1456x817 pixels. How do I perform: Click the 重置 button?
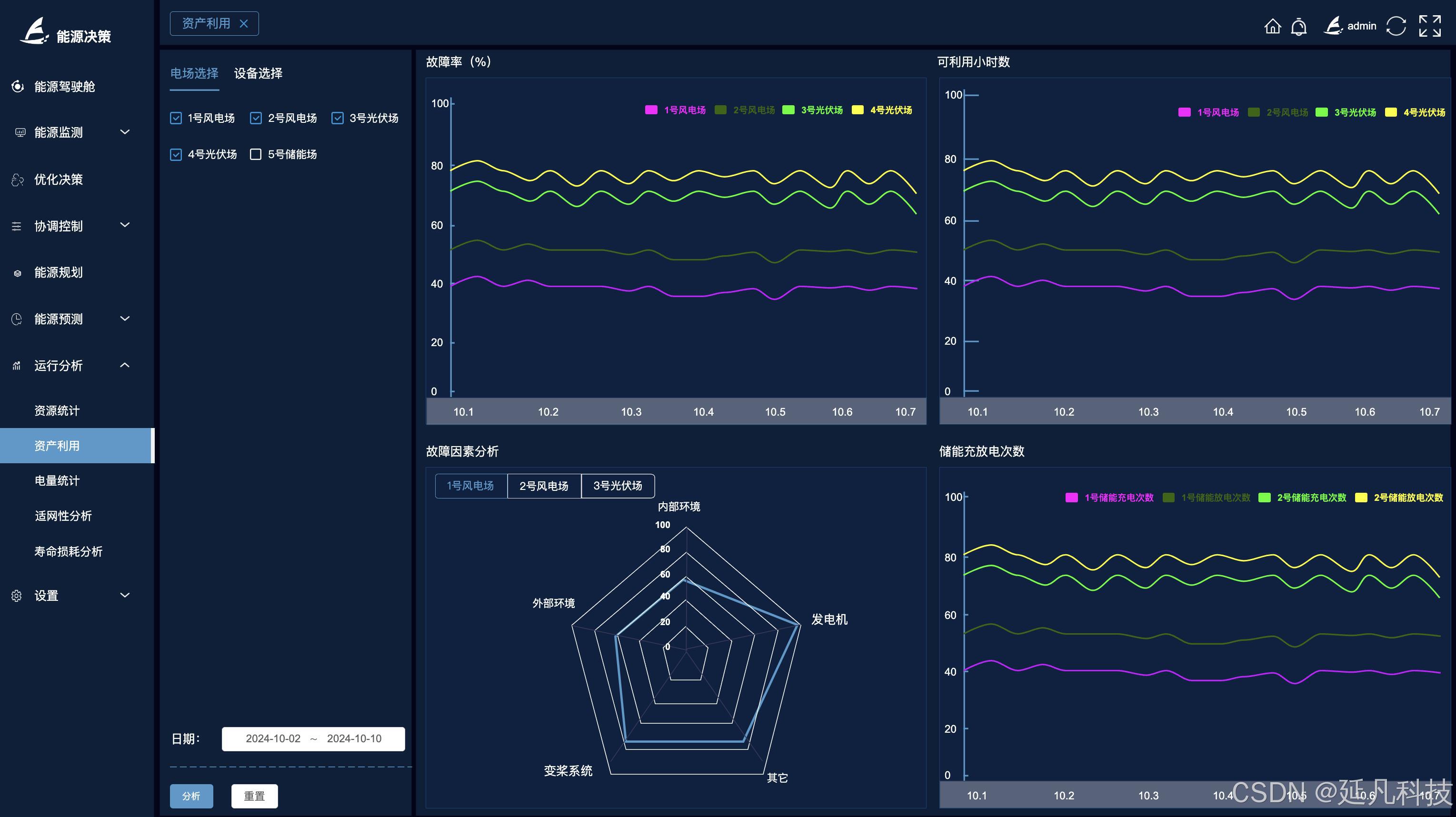[254, 796]
